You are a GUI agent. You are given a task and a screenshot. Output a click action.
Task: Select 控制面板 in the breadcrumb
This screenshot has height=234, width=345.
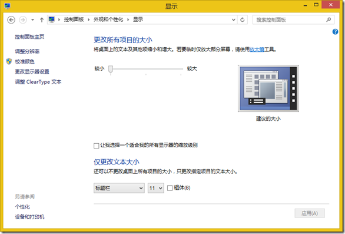(x=74, y=19)
